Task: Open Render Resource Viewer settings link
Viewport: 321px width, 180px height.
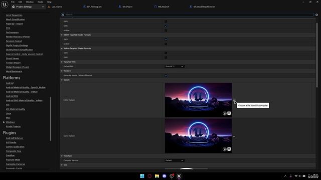Action: (18, 36)
